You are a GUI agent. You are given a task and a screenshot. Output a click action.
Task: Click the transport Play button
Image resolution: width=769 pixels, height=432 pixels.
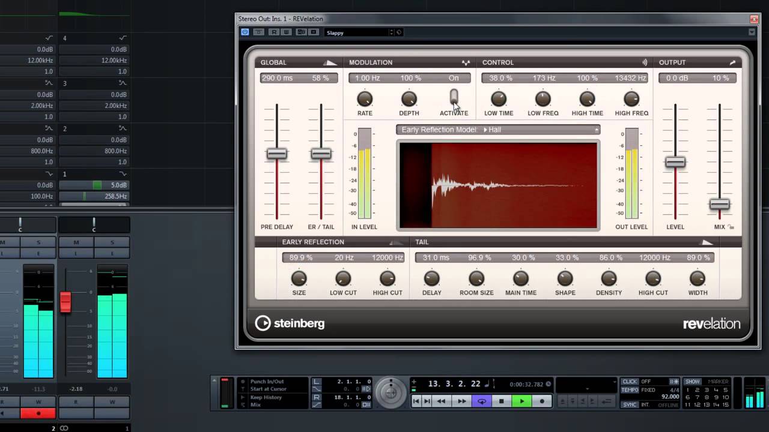522,401
